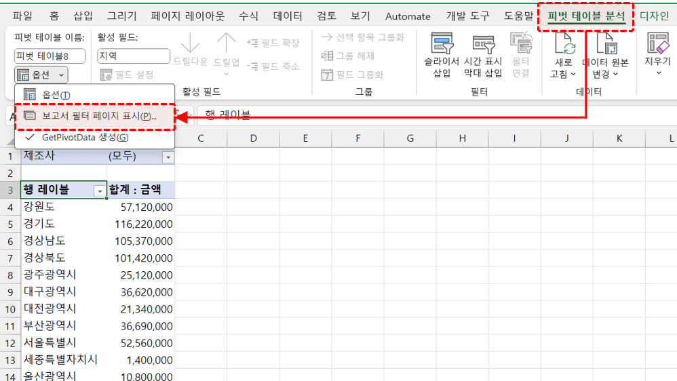Click the cell containing 광주광역시
The height and width of the screenshot is (381, 677).
[x=64, y=275]
